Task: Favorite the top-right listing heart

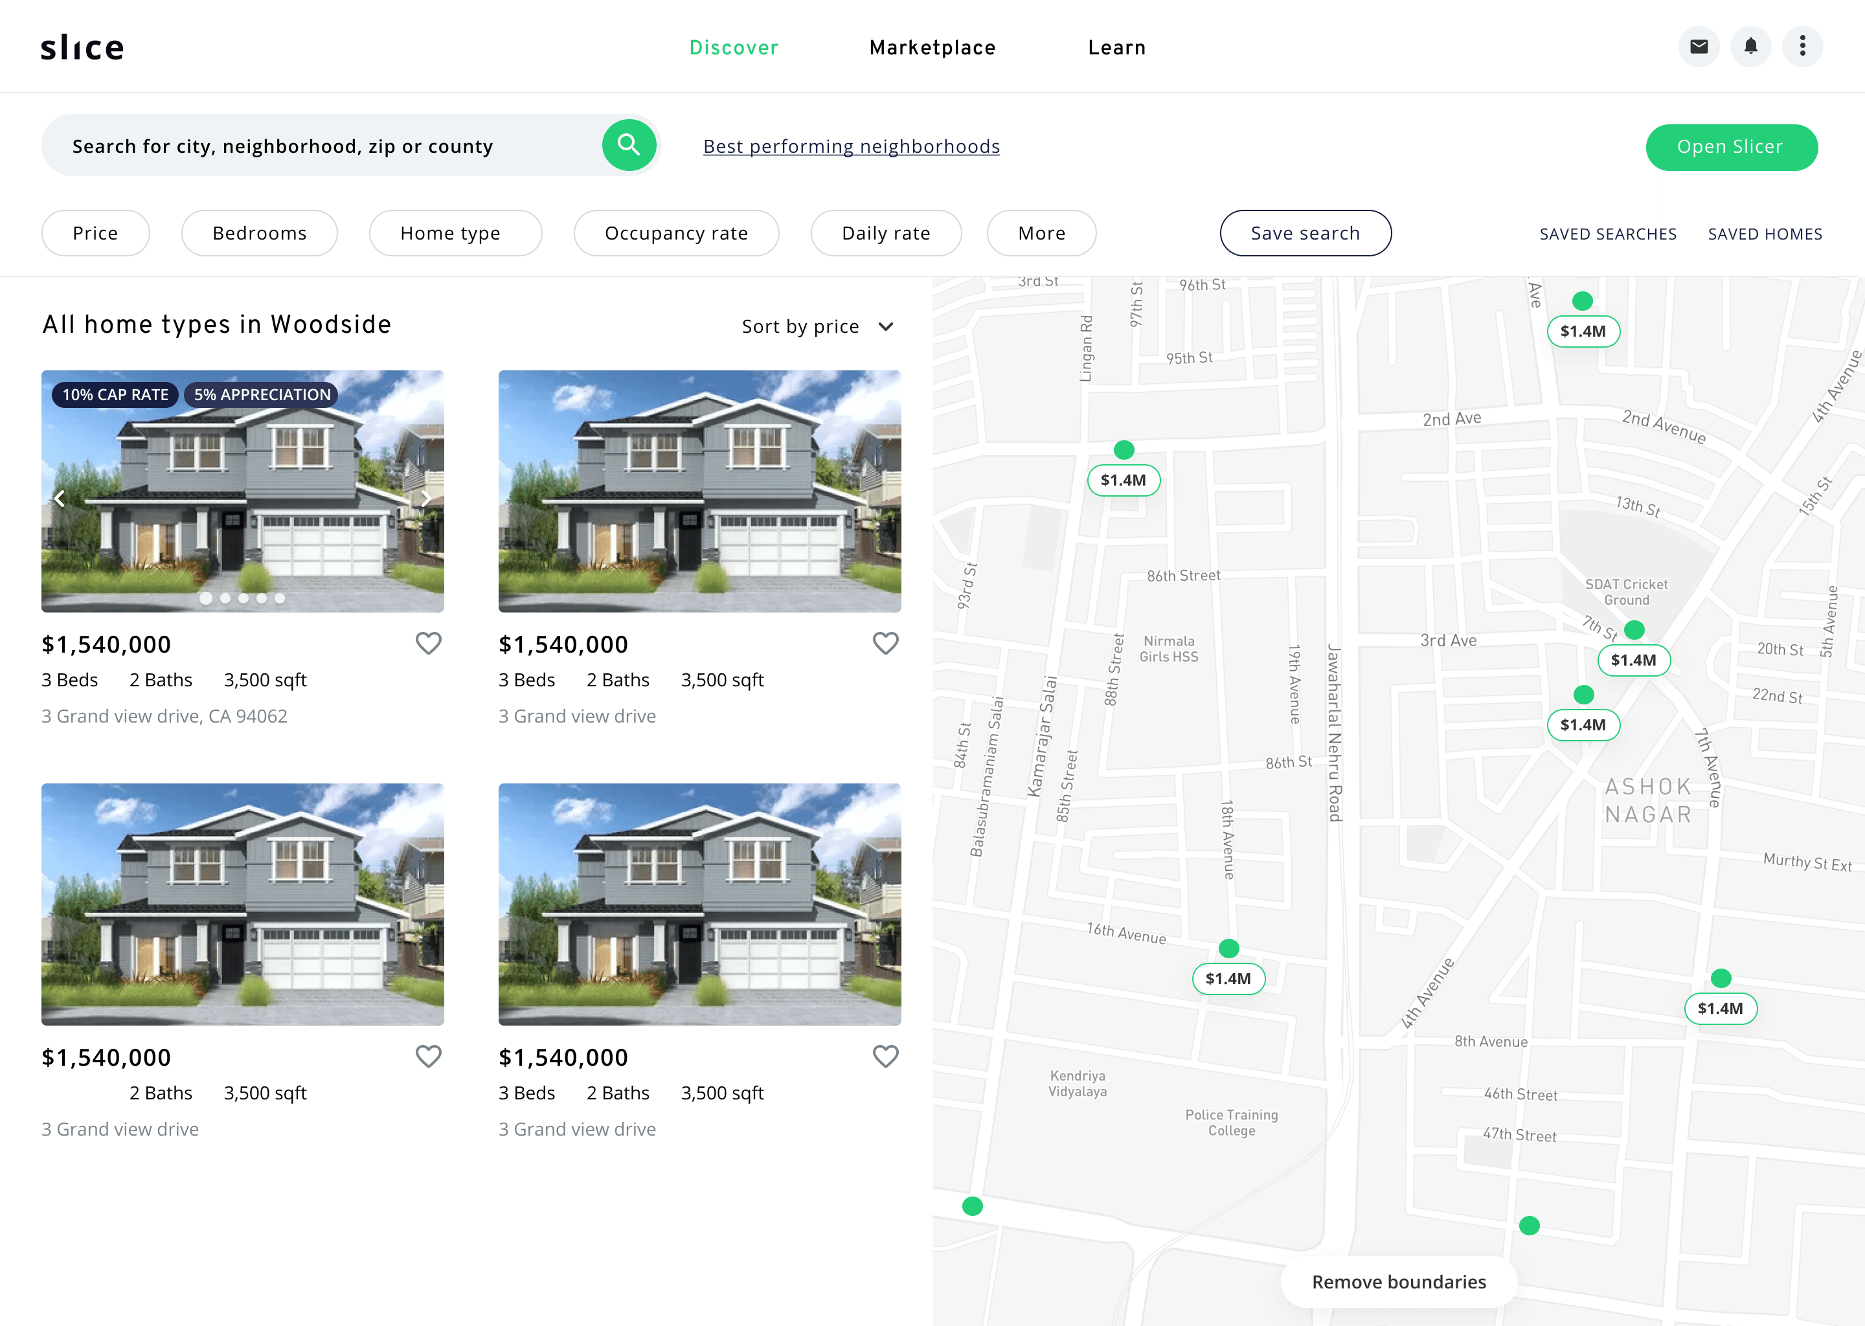Action: pyautogui.click(x=885, y=644)
